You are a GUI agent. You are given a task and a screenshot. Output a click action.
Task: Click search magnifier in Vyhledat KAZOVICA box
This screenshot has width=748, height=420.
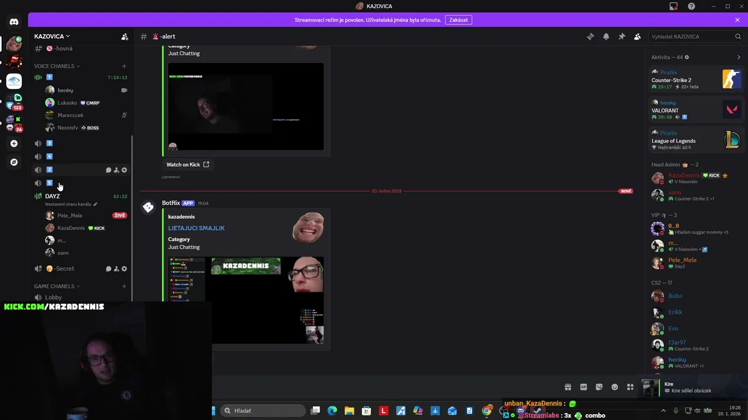[737, 37]
